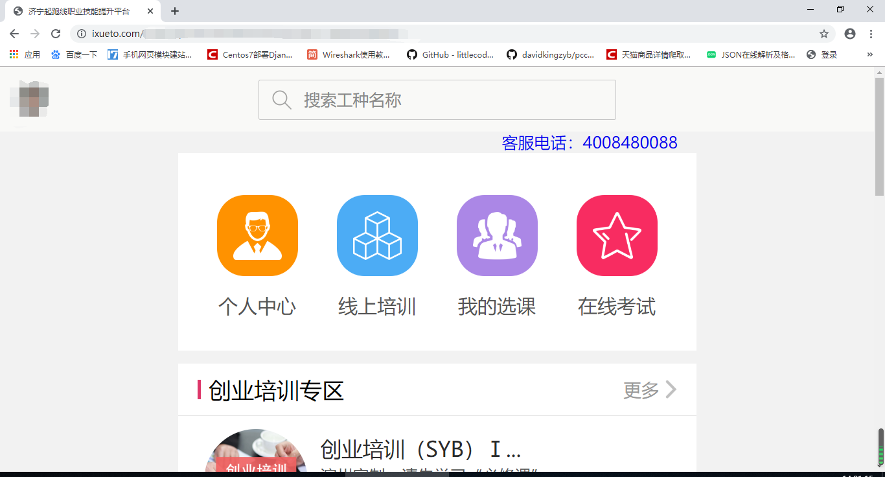
Task: Open 手机网页模块建站 bookmark
Action: click(x=150, y=55)
